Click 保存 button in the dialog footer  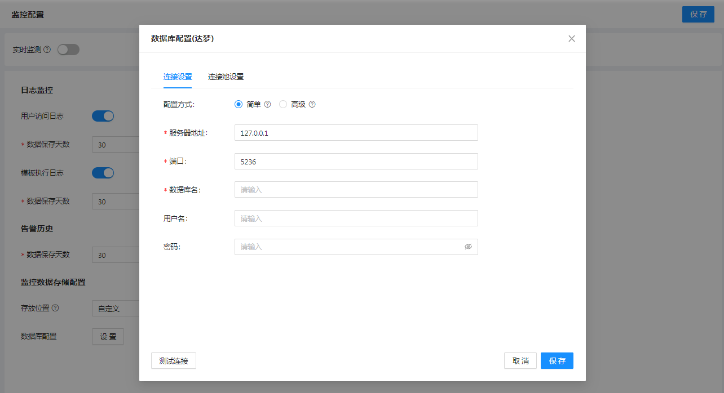click(x=557, y=361)
